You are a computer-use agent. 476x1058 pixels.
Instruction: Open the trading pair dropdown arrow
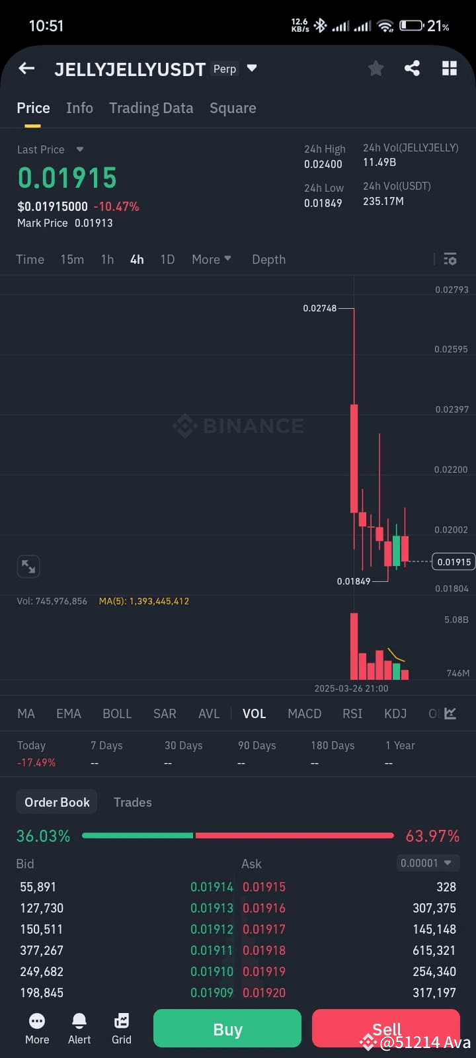point(252,68)
